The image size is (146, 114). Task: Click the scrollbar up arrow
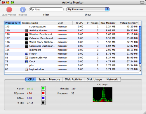140,68
